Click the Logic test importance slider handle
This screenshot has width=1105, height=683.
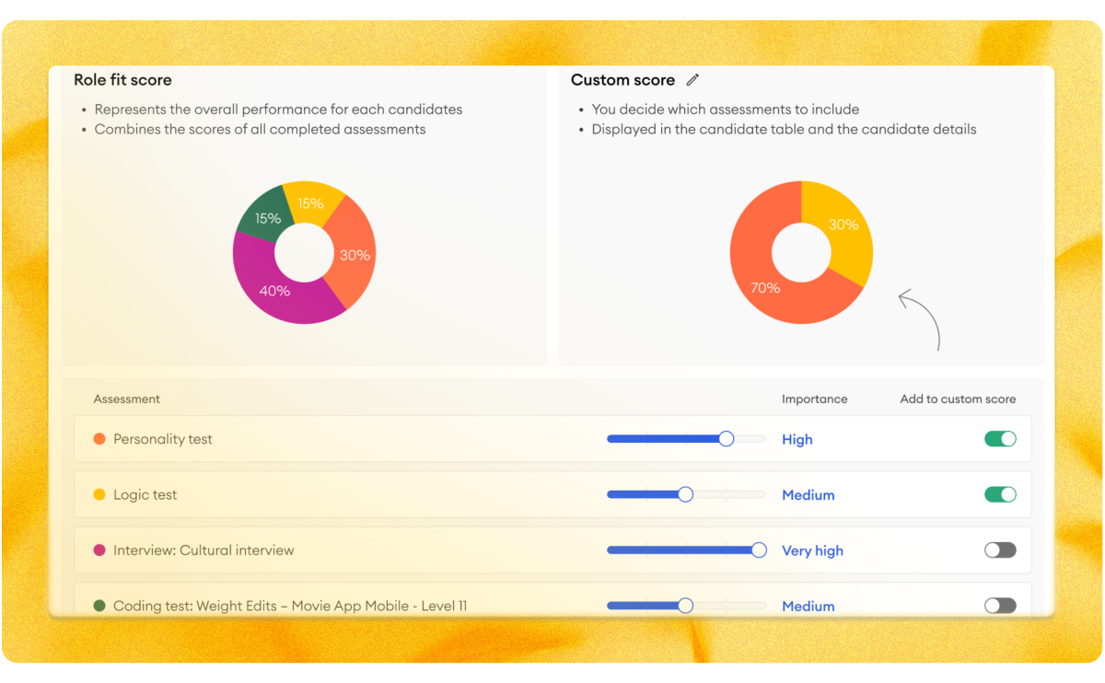coord(685,494)
